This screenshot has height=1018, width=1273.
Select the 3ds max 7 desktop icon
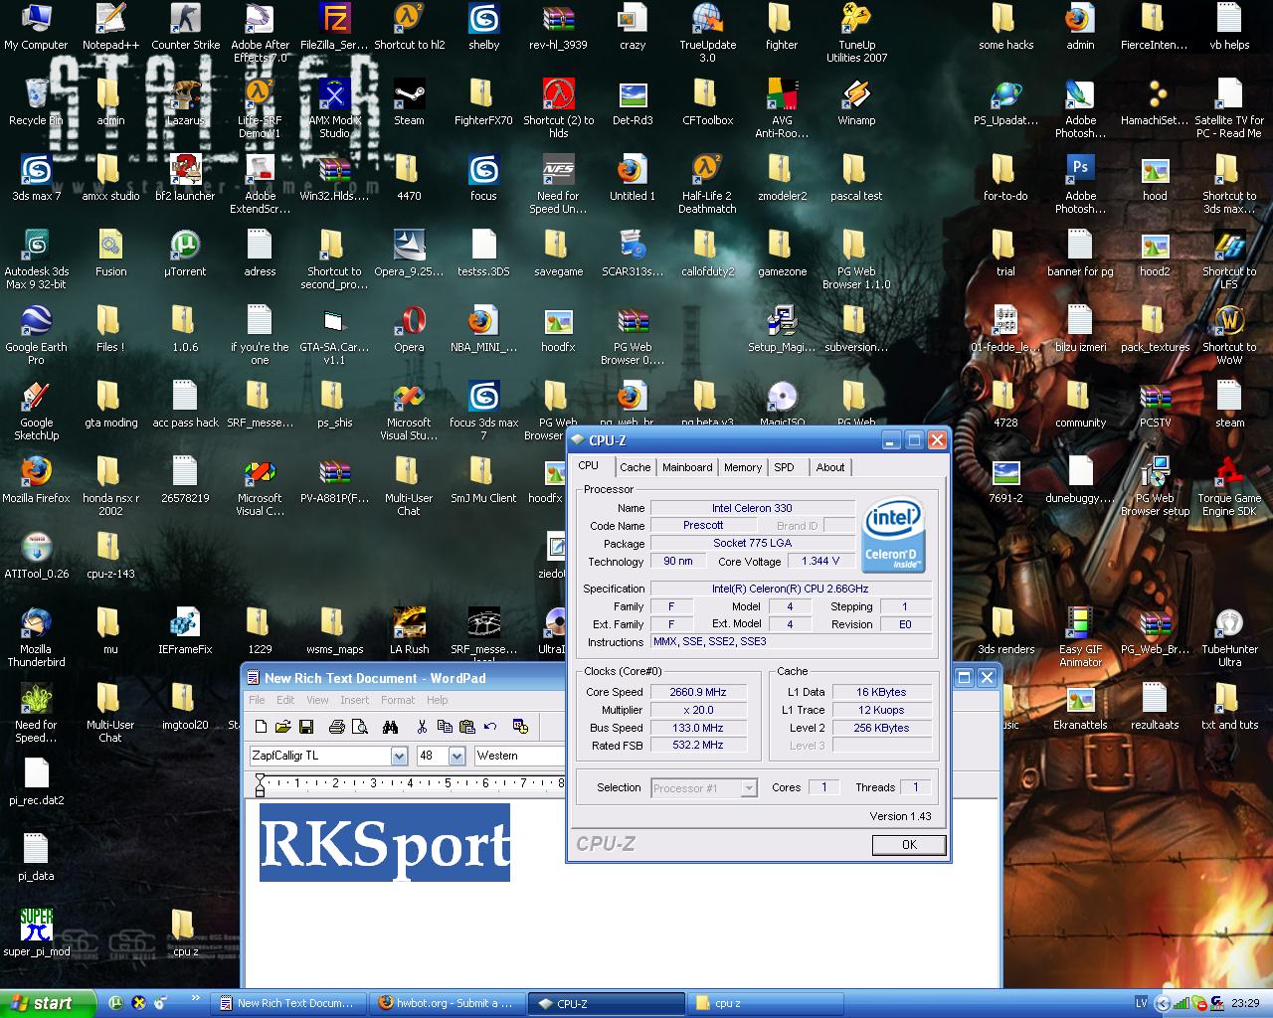coord(36,178)
